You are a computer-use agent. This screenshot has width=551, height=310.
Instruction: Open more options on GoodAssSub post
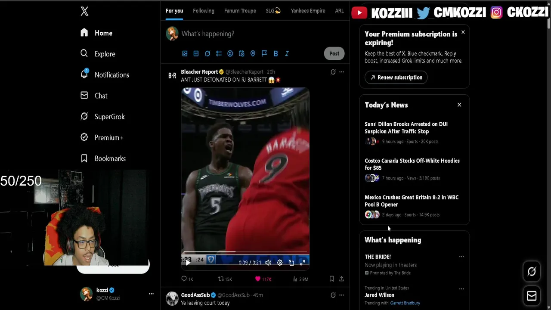tap(341, 295)
